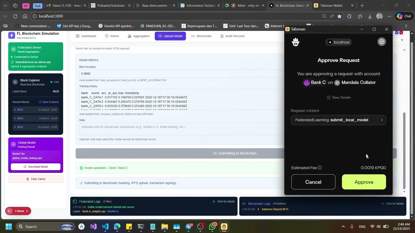Open Copilot Chat button in browser
The image size is (415, 233).
(x=404, y=16)
